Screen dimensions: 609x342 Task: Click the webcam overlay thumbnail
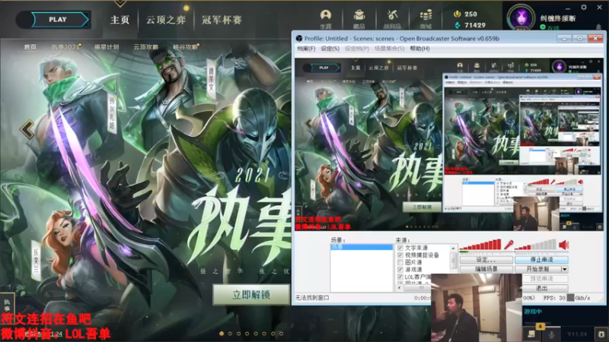point(477,308)
